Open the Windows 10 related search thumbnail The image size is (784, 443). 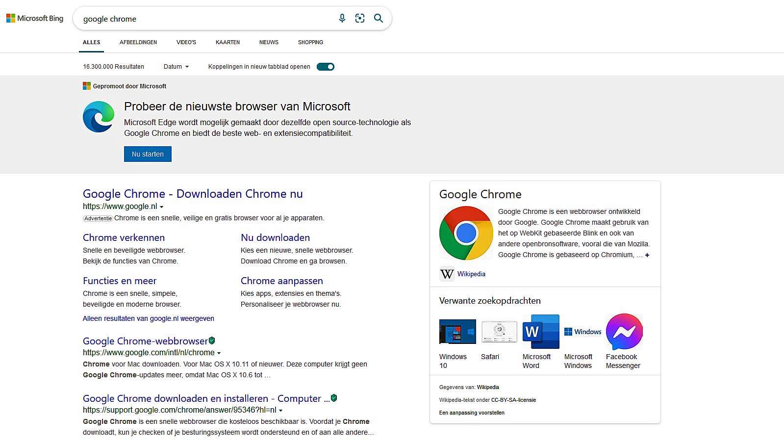pyautogui.click(x=457, y=332)
